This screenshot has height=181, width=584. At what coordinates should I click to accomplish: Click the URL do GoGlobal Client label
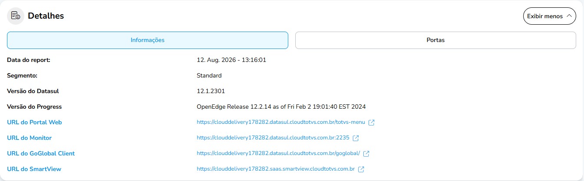(x=41, y=154)
